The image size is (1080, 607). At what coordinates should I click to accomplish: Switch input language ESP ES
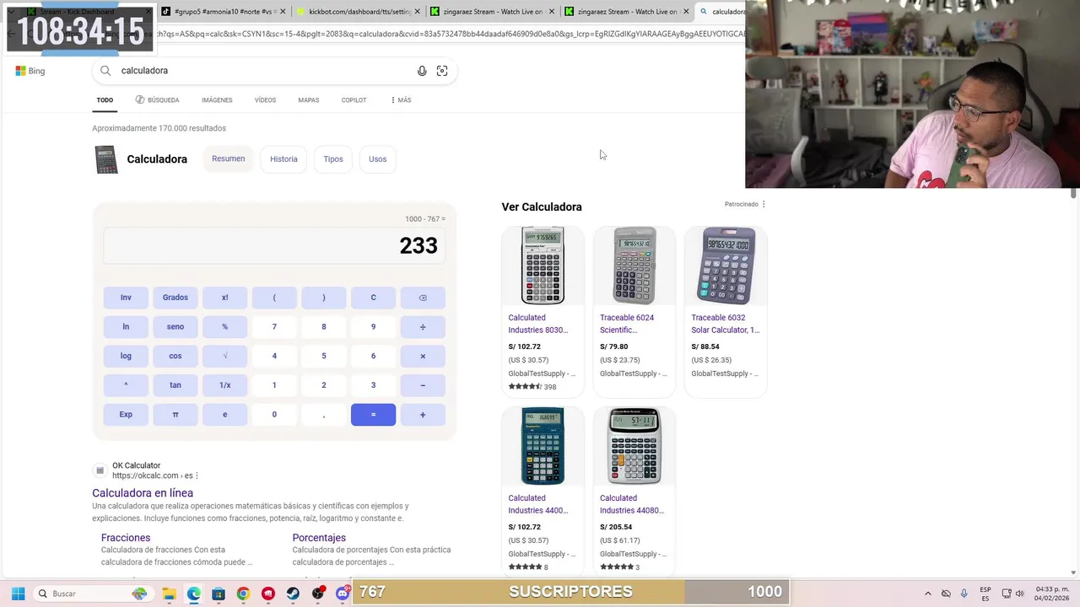(985, 594)
